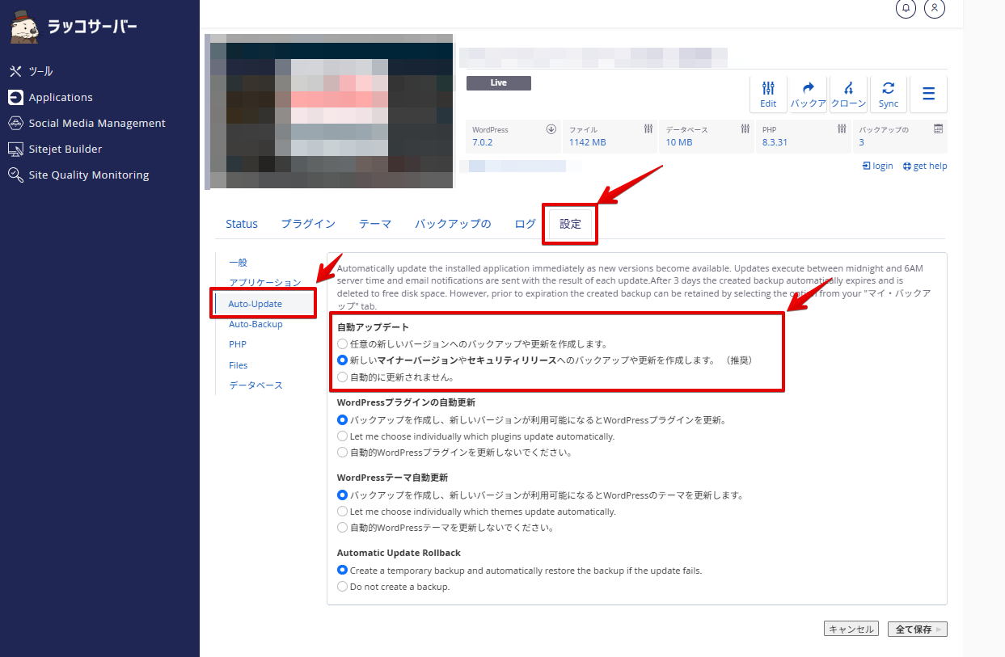Switch to the Status tab

(x=242, y=224)
